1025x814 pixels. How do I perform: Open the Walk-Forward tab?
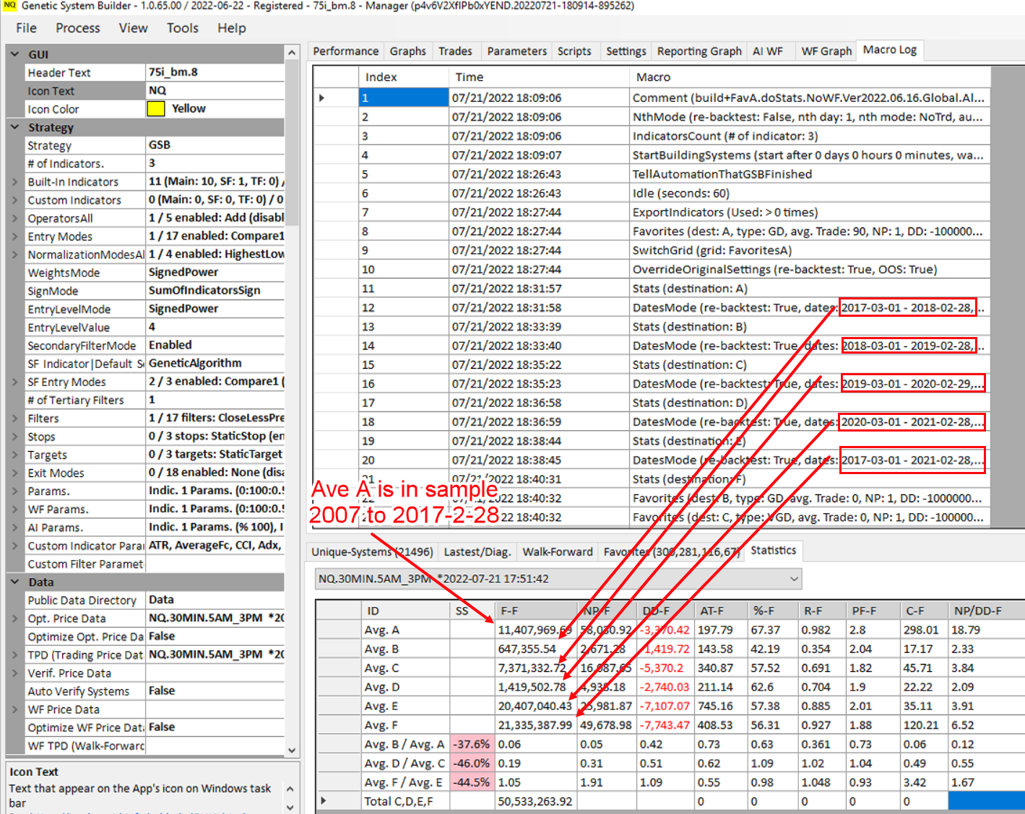coord(557,552)
